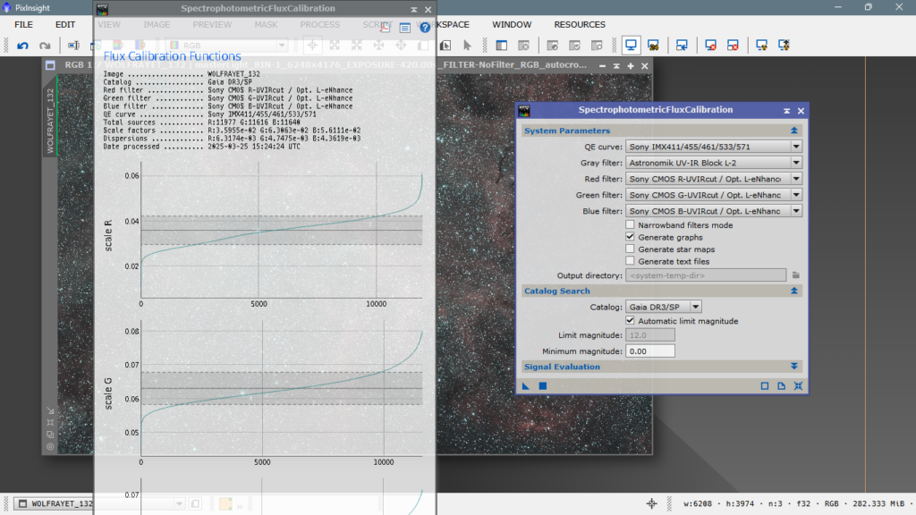Open the Gray filter dropdown

click(713, 163)
